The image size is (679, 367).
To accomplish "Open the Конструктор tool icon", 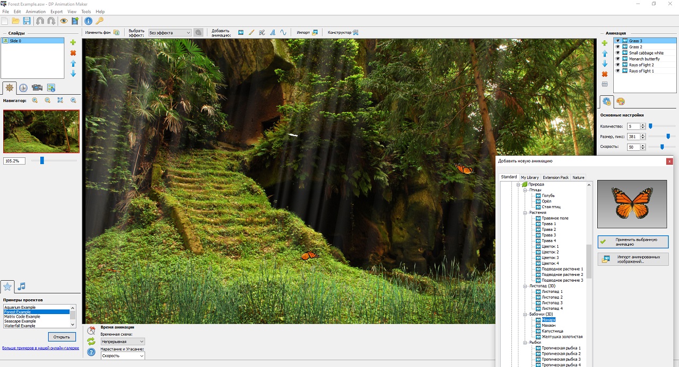I will (355, 32).
